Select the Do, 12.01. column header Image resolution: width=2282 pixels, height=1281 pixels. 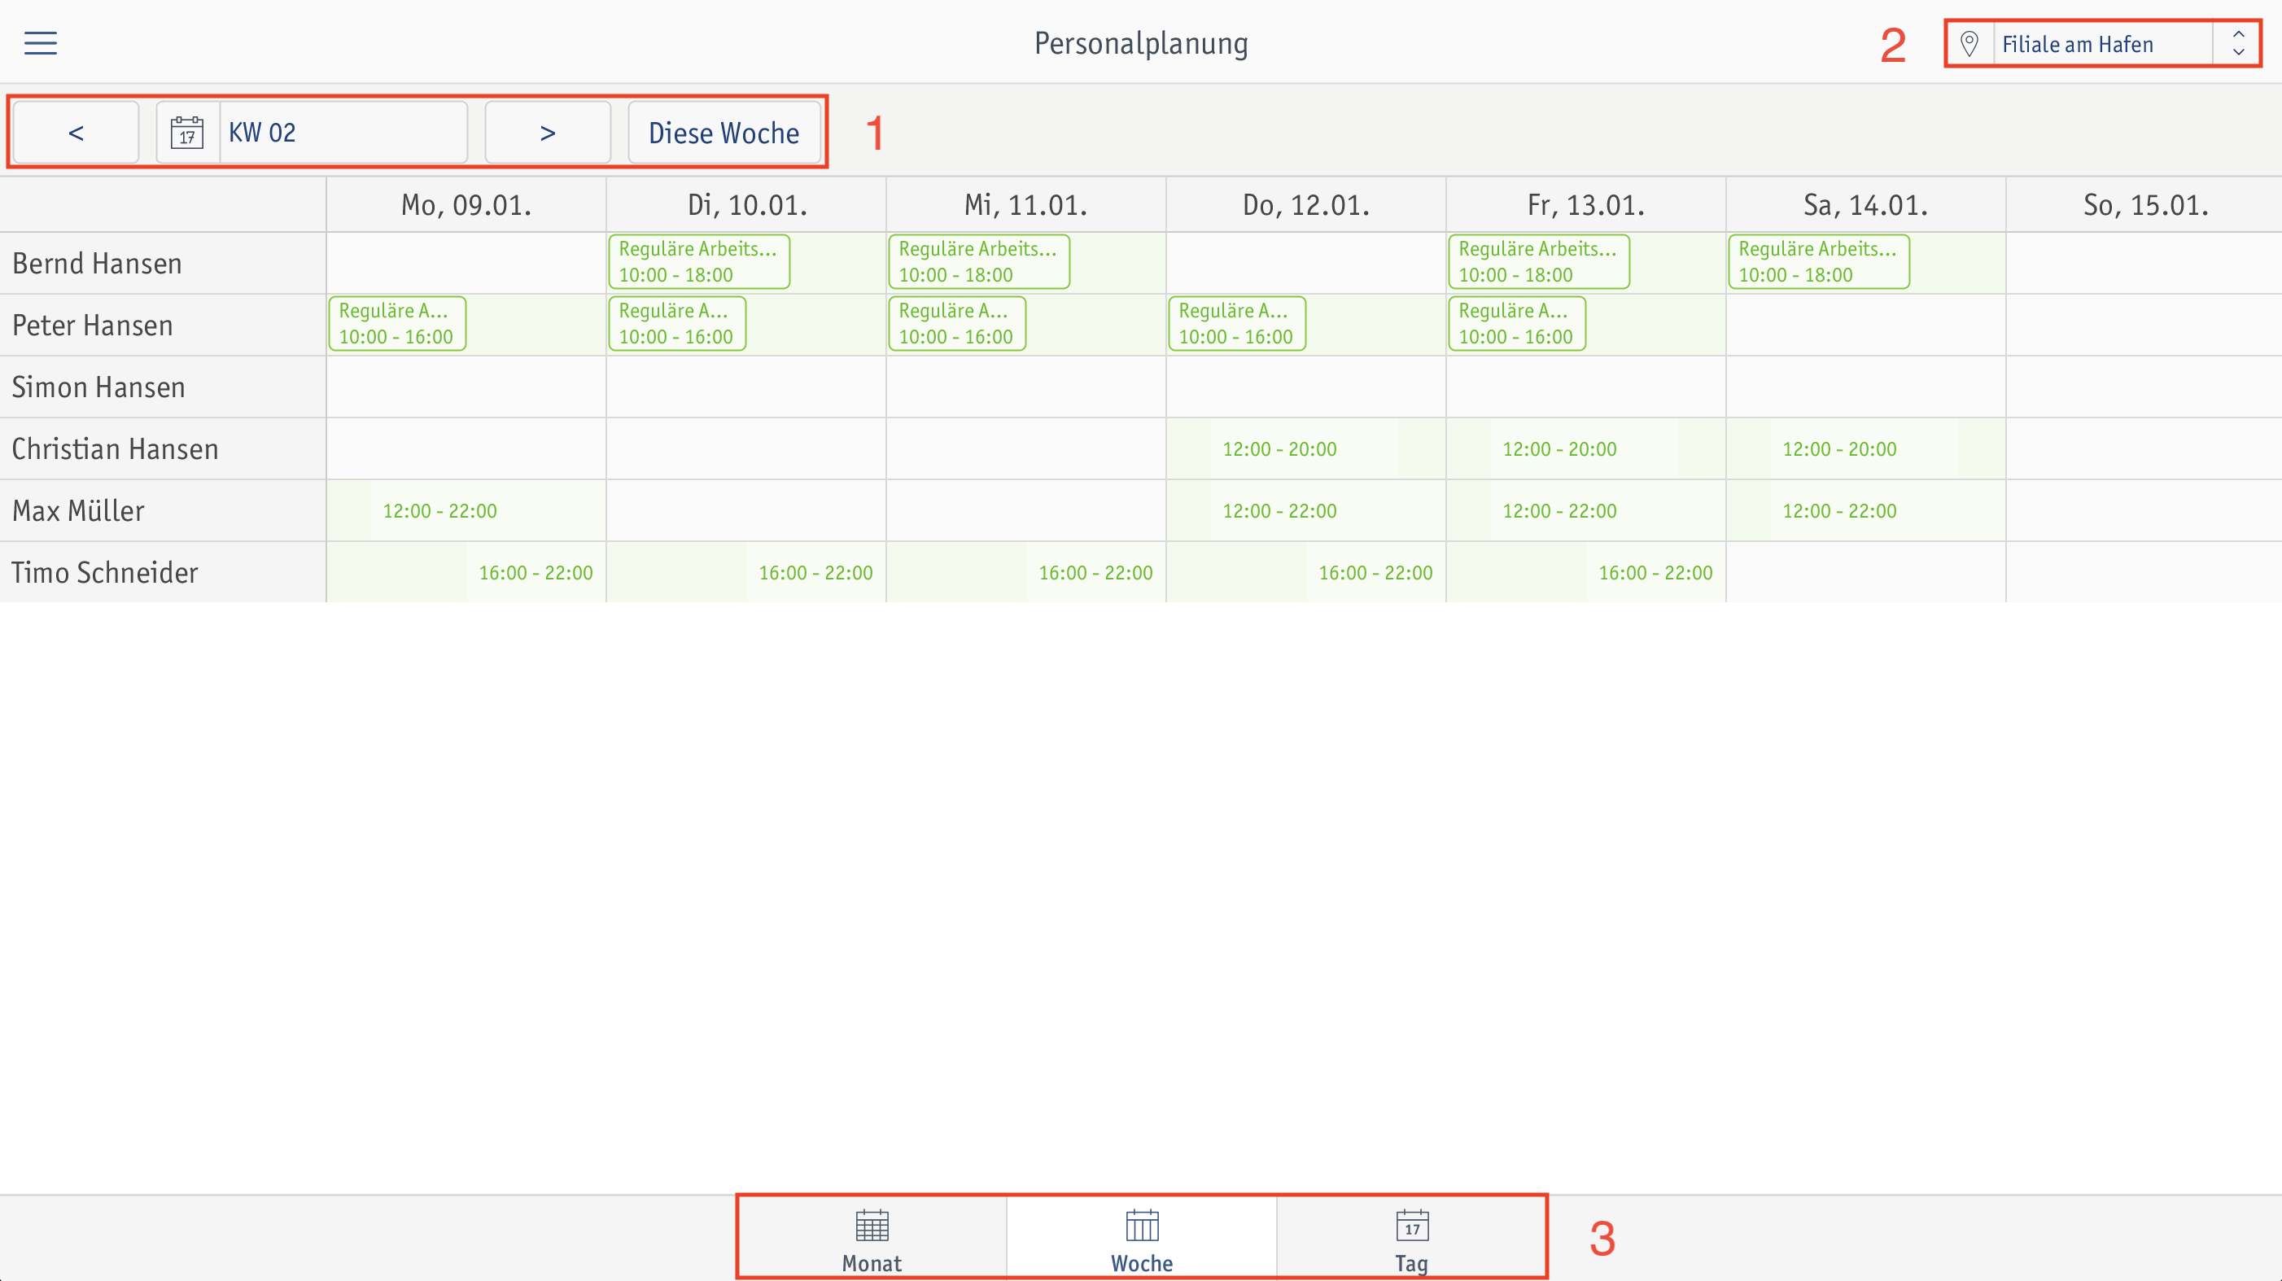[1305, 204]
